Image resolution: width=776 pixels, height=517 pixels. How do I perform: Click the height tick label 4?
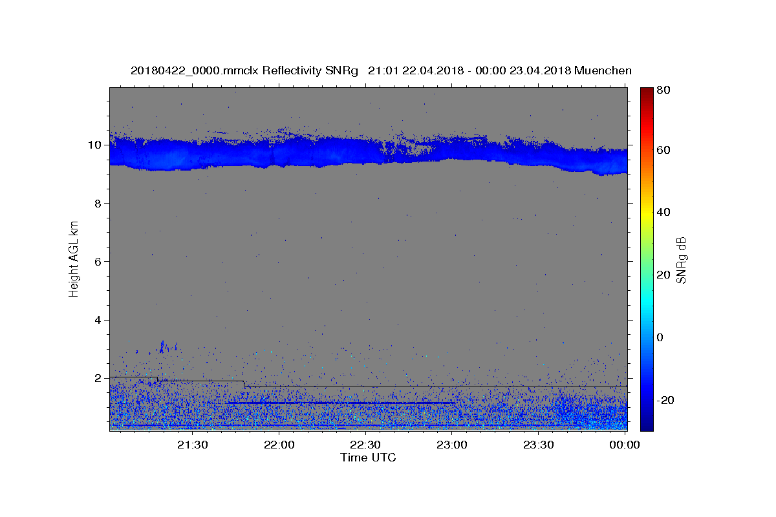coord(99,320)
